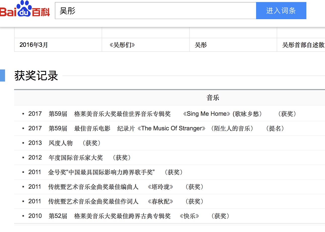Click the search field containing 吴彤
Image resolution: width=325 pixels, height=232 pixels.
(155, 11)
